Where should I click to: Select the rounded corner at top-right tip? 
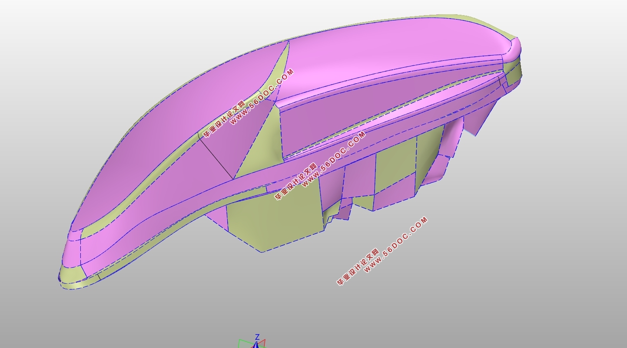coord(516,45)
